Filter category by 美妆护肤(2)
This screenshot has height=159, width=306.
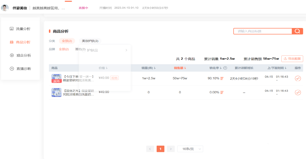(x=90, y=41)
